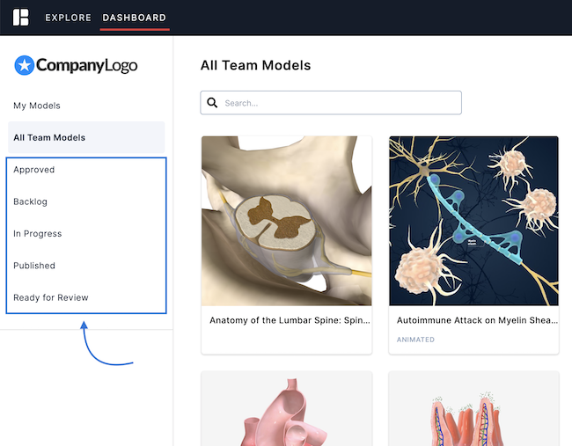Open the Lumbar Spine model thumbnail
The height and width of the screenshot is (446, 572).
[x=287, y=221]
